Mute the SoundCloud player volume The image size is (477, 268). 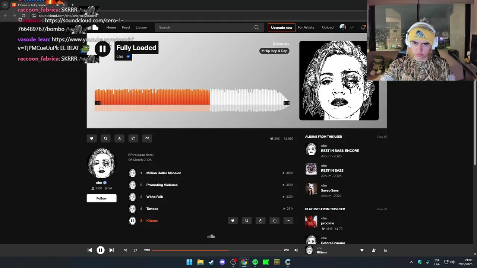(x=296, y=250)
